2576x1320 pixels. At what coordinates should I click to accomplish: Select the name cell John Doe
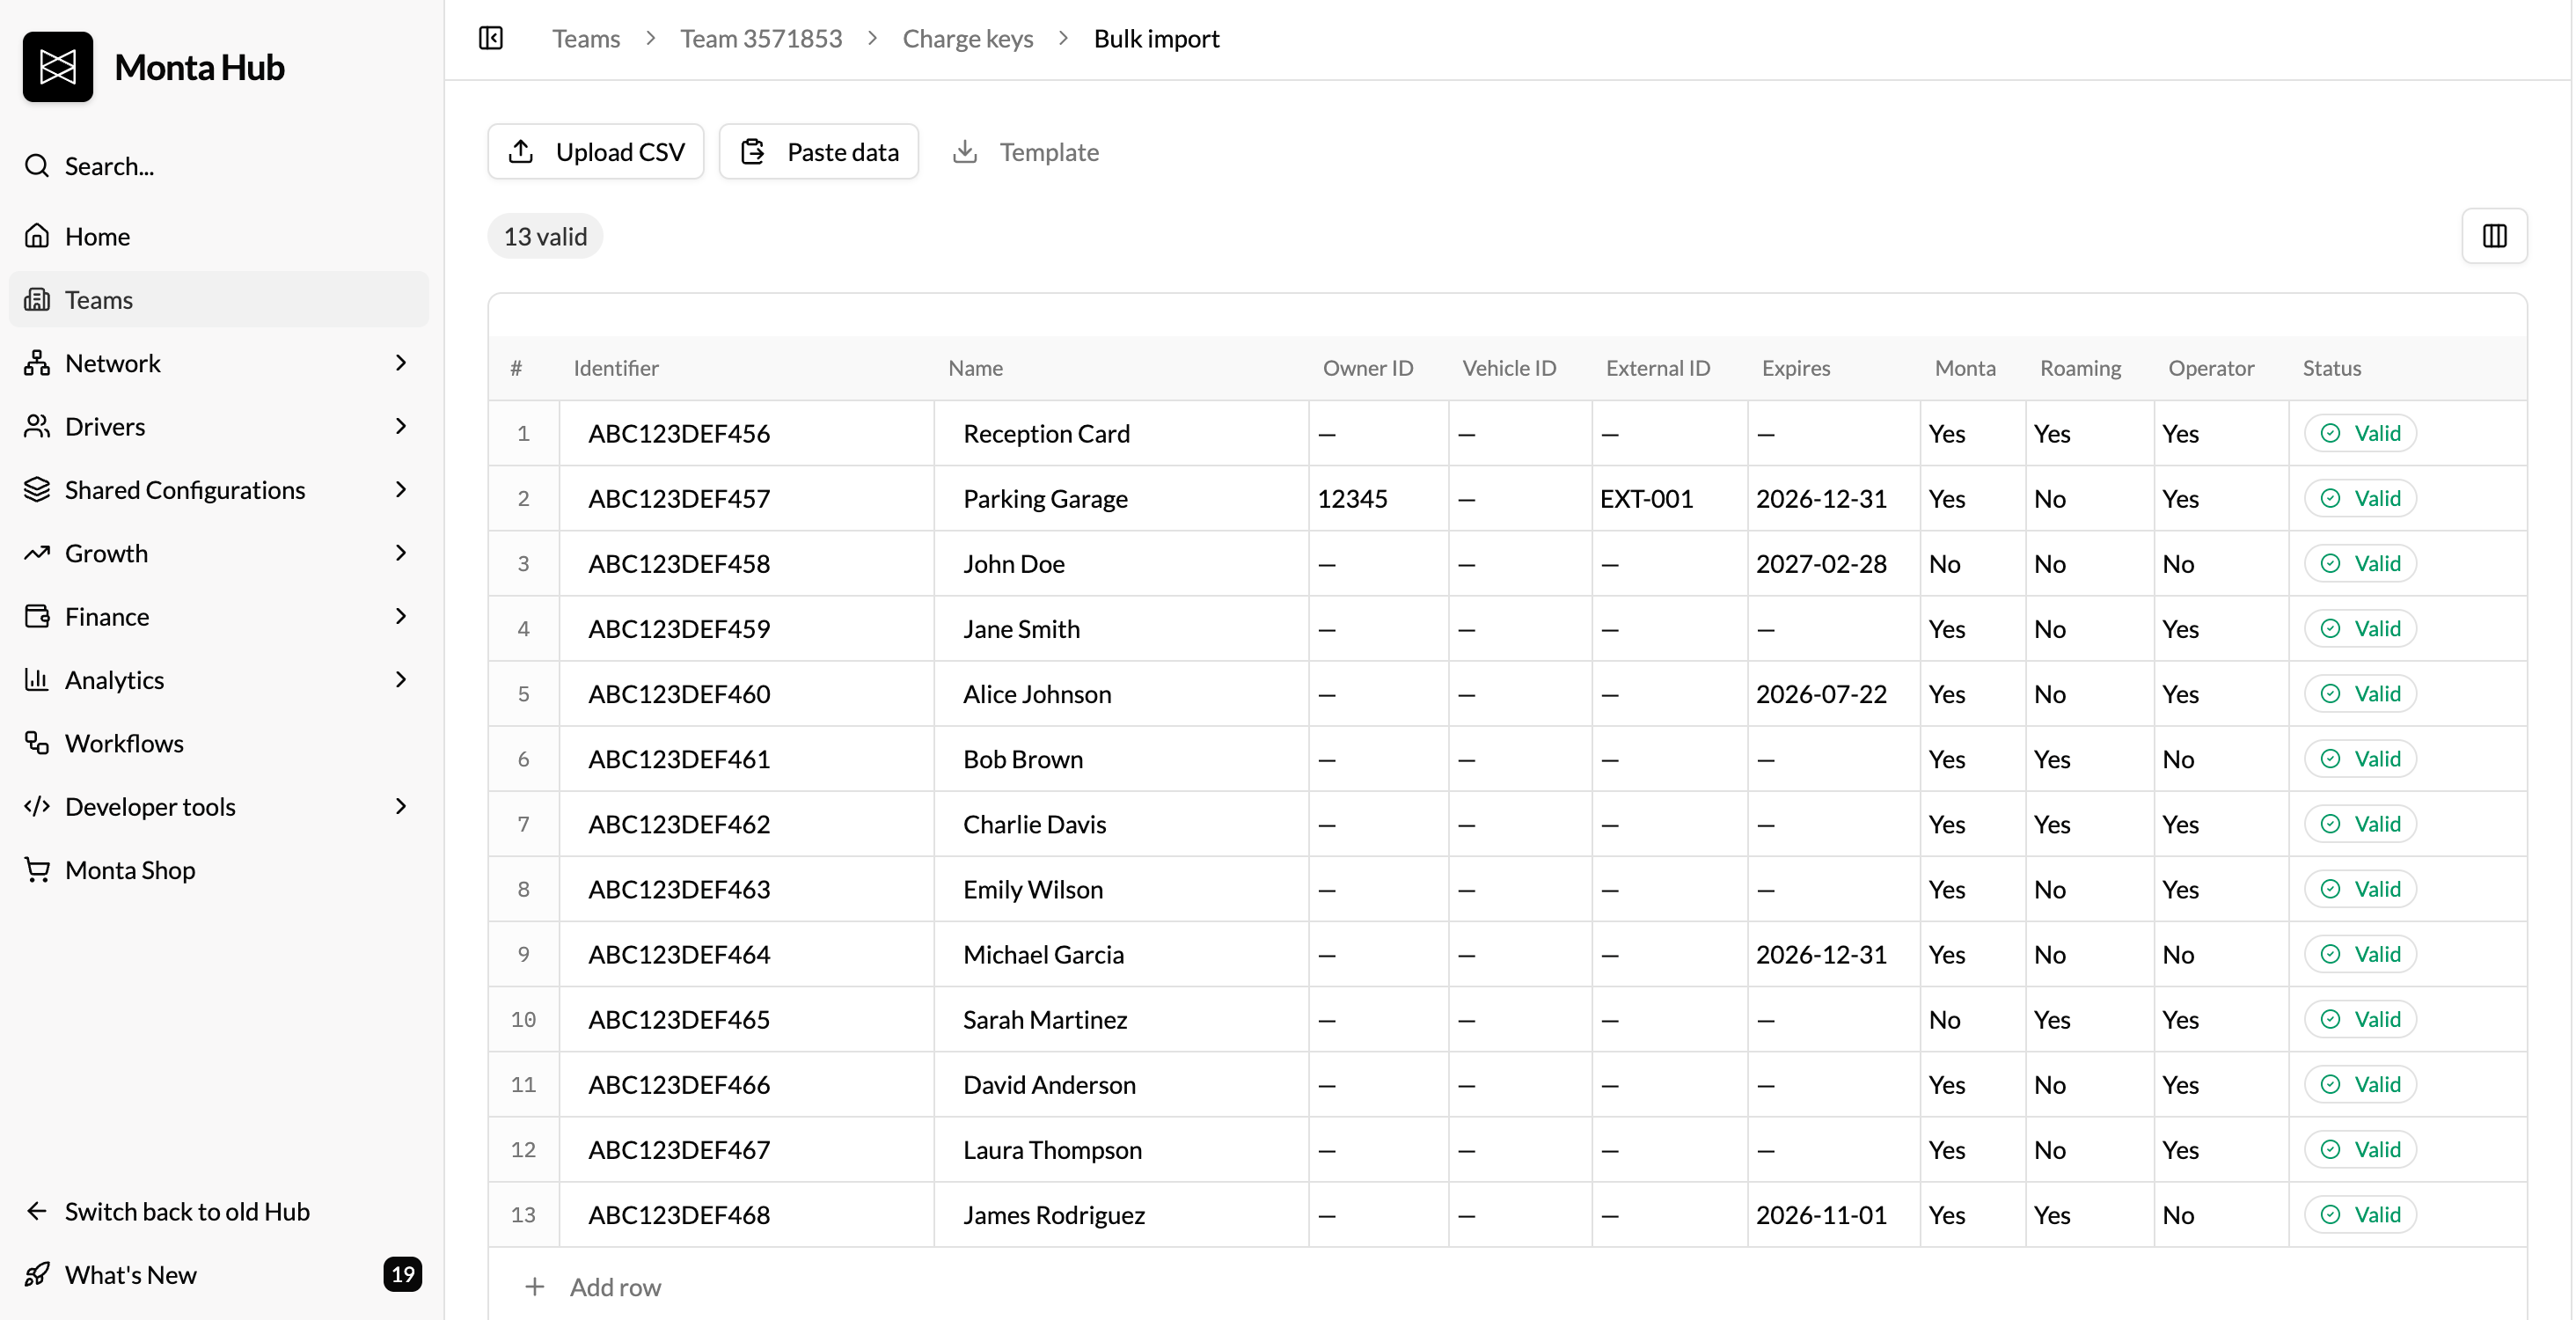click(1122, 563)
